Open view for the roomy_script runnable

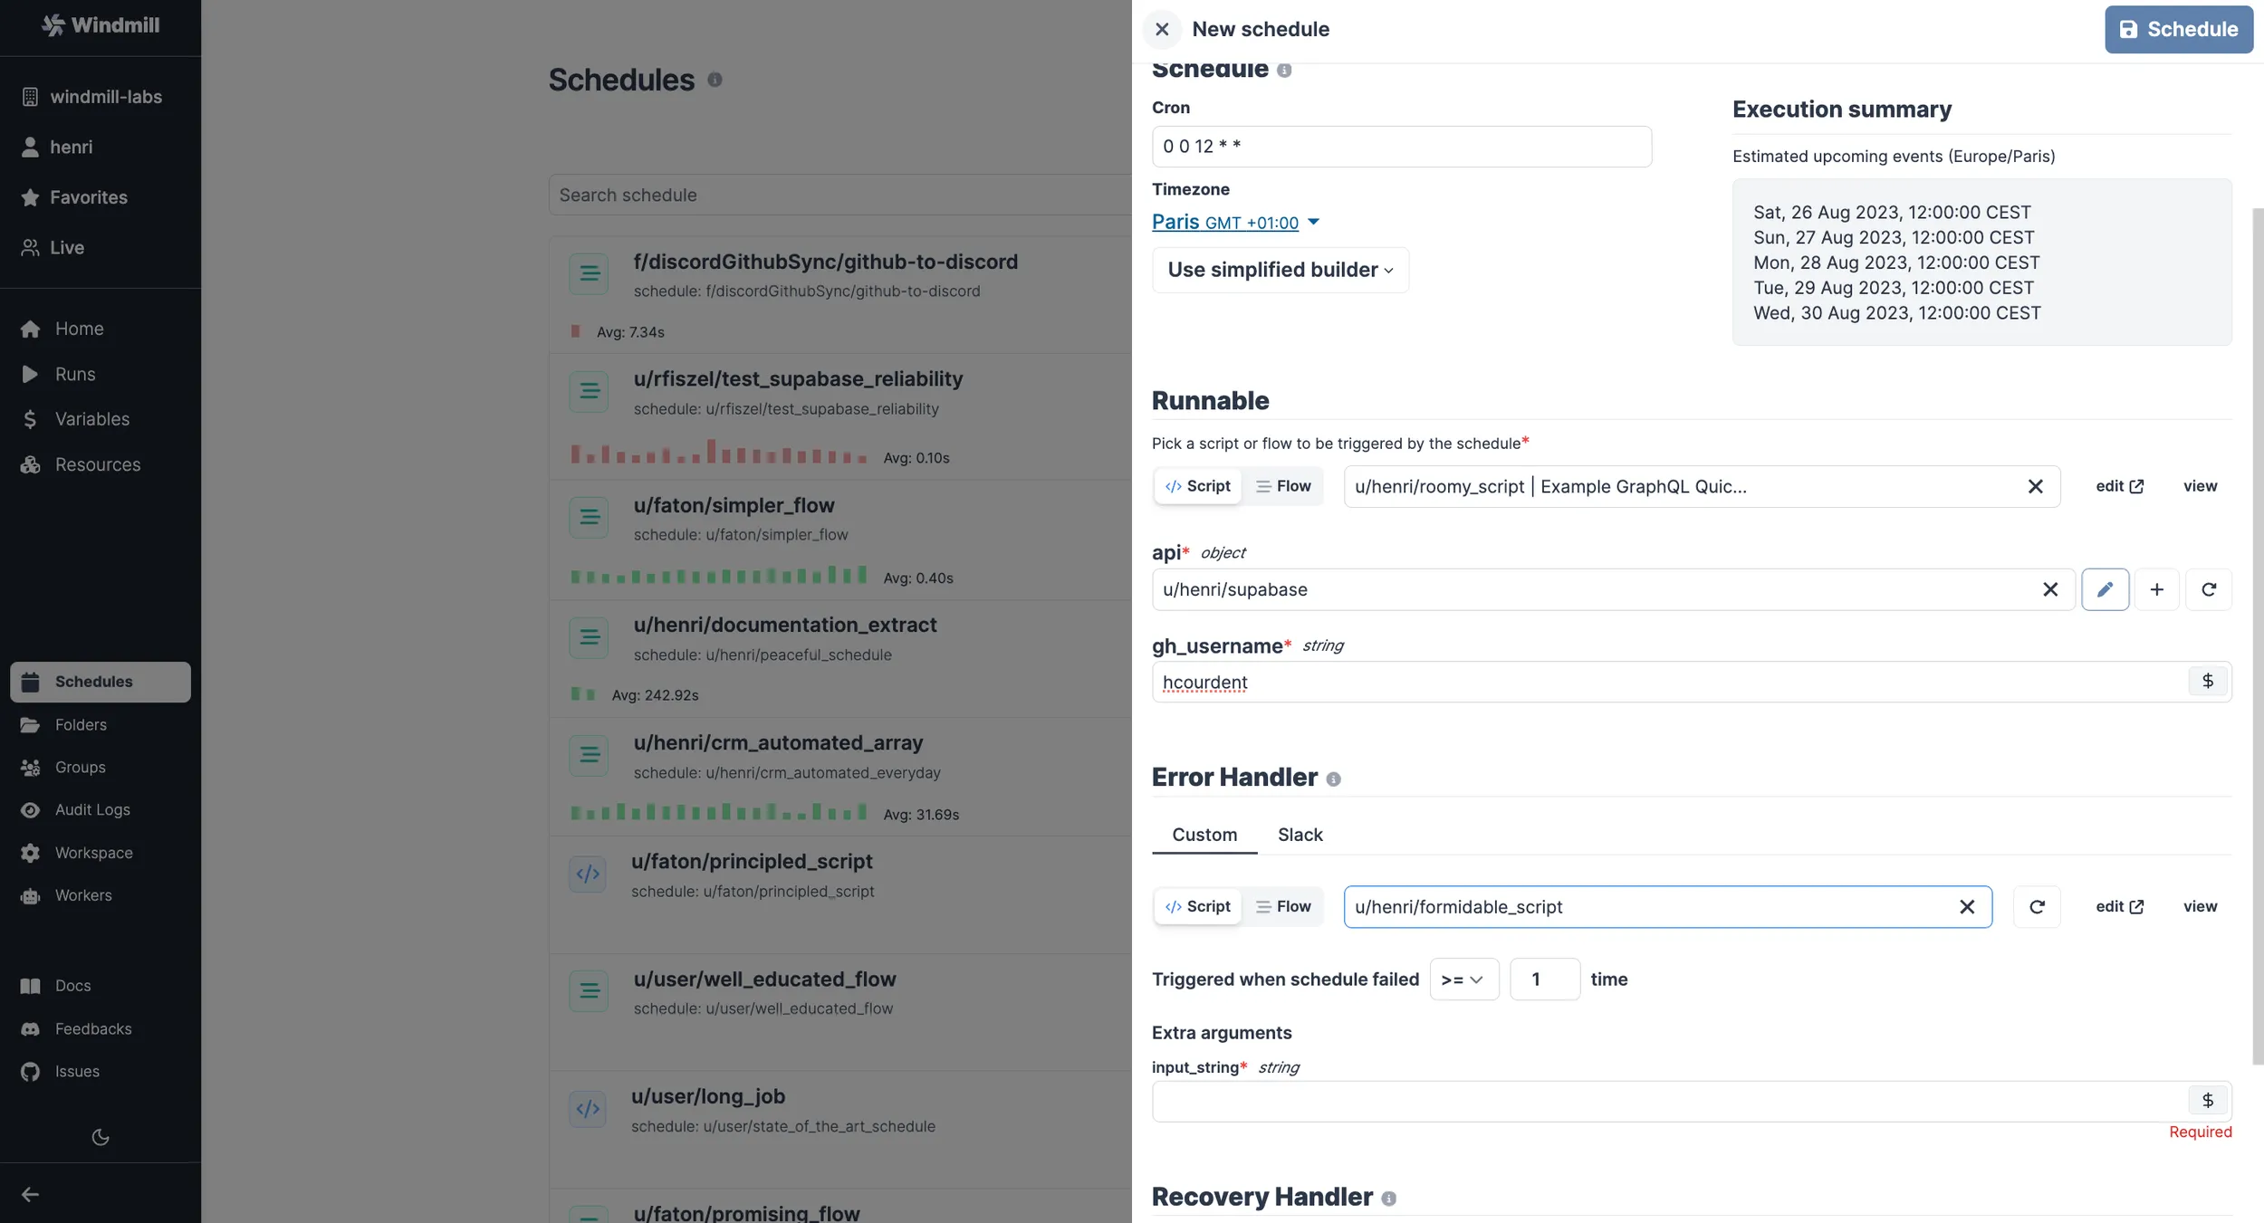[x=2201, y=486]
